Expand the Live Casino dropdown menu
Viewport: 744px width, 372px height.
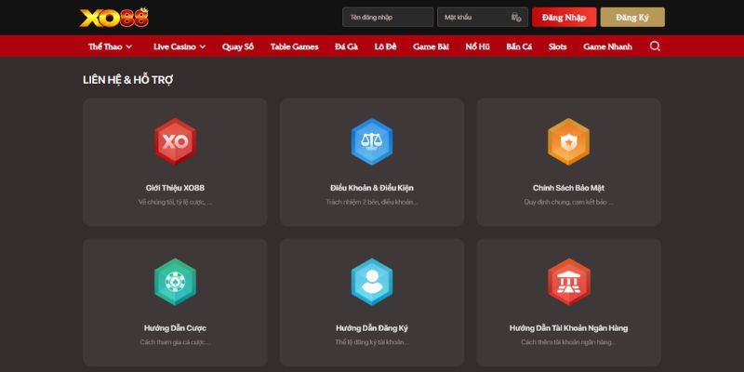pos(180,46)
